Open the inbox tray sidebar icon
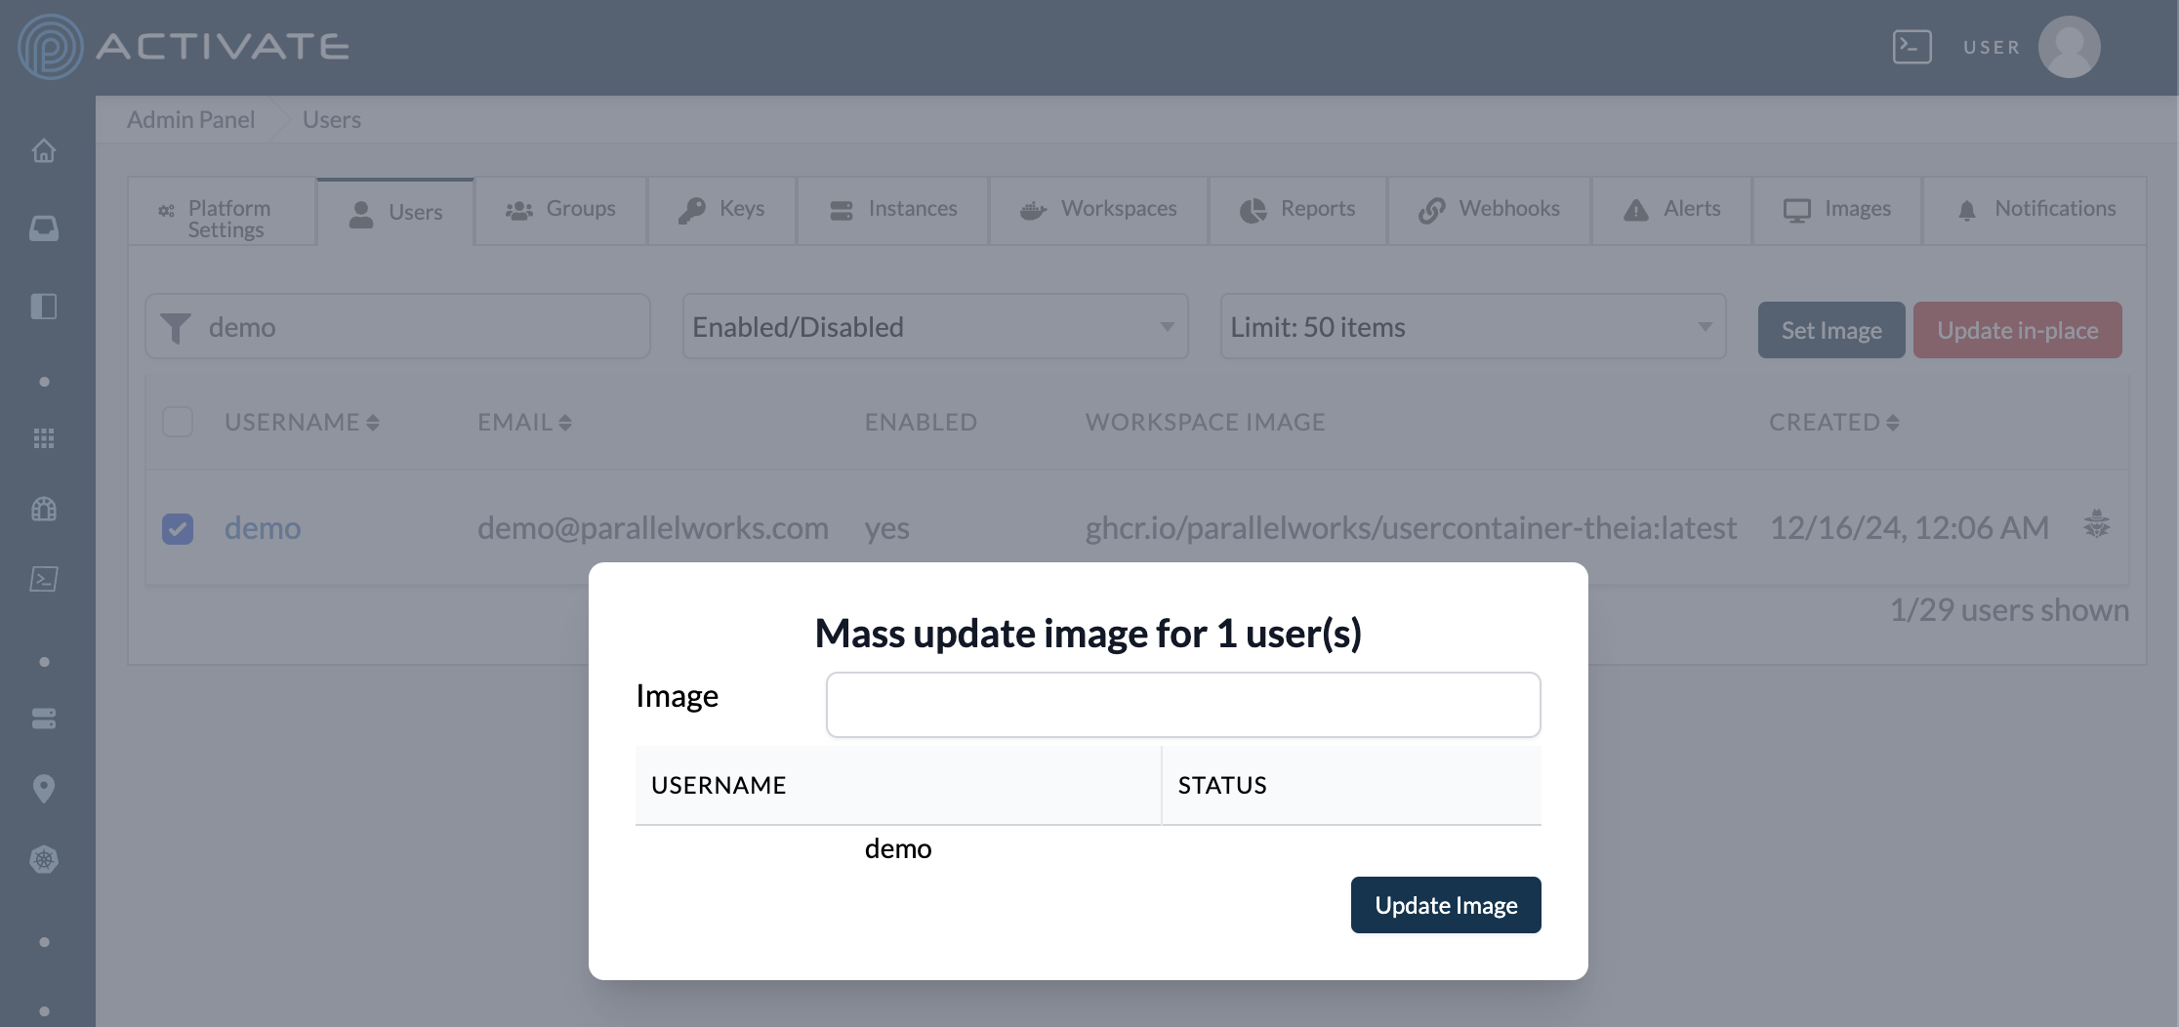The width and height of the screenshot is (2179, 1027). (44, 228)
